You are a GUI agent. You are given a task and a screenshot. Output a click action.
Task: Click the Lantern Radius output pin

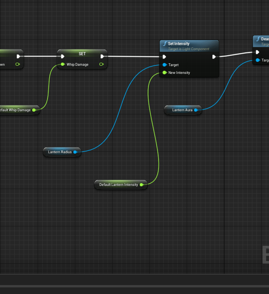pos(75,152)
